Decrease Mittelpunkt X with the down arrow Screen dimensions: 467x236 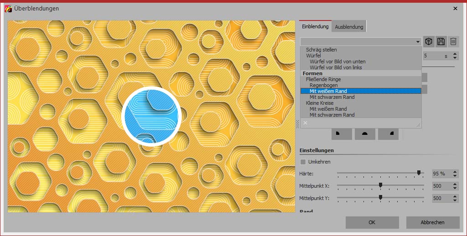click(x=455, y=188)
